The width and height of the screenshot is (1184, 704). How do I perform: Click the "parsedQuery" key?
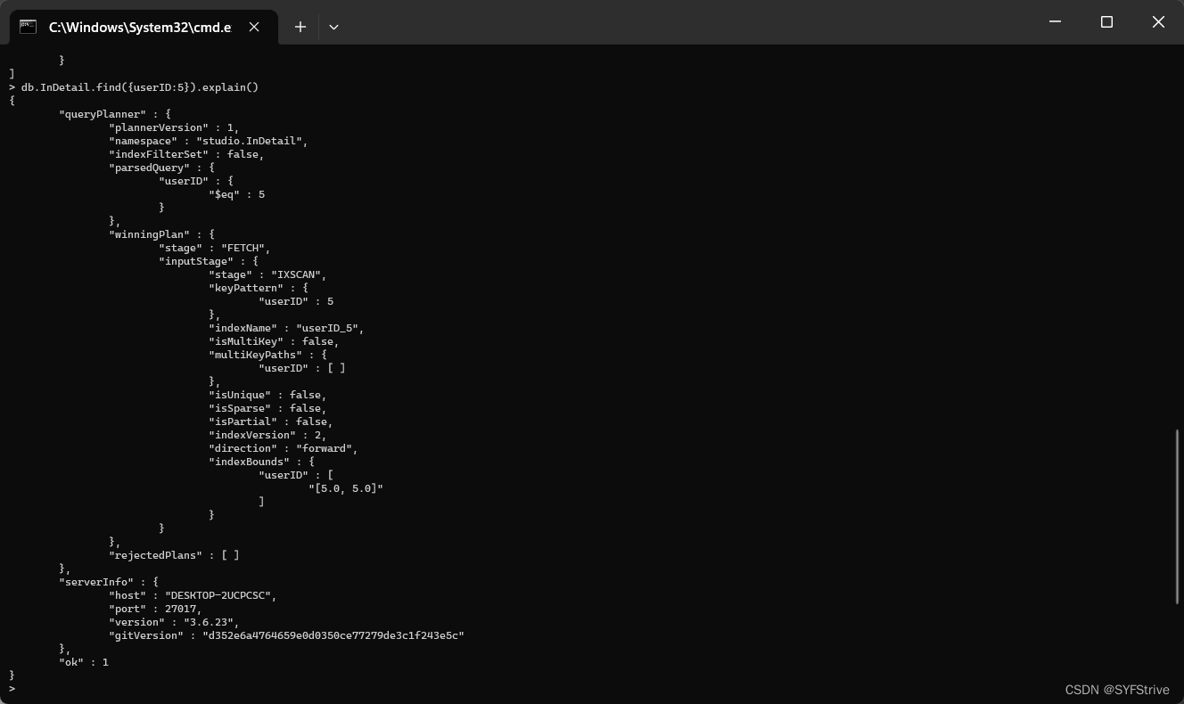150,168
